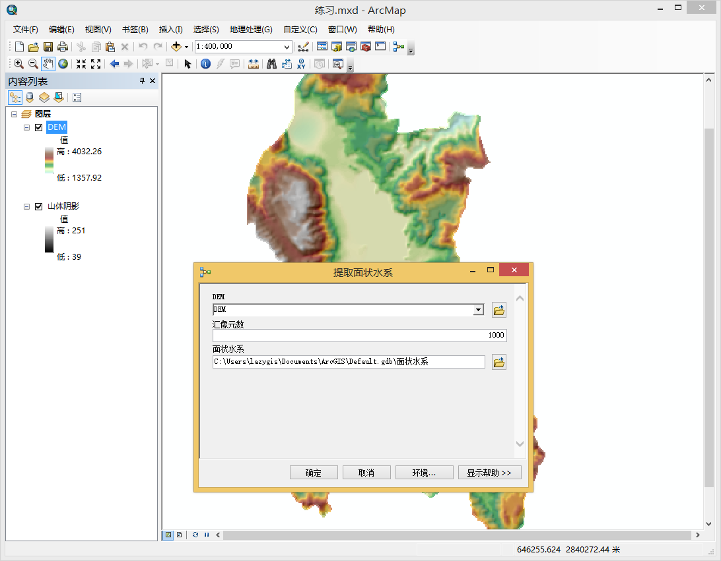This screenshot has height=561, width=721.
Task: Open ArcToolbox
Action: [366, 46]
